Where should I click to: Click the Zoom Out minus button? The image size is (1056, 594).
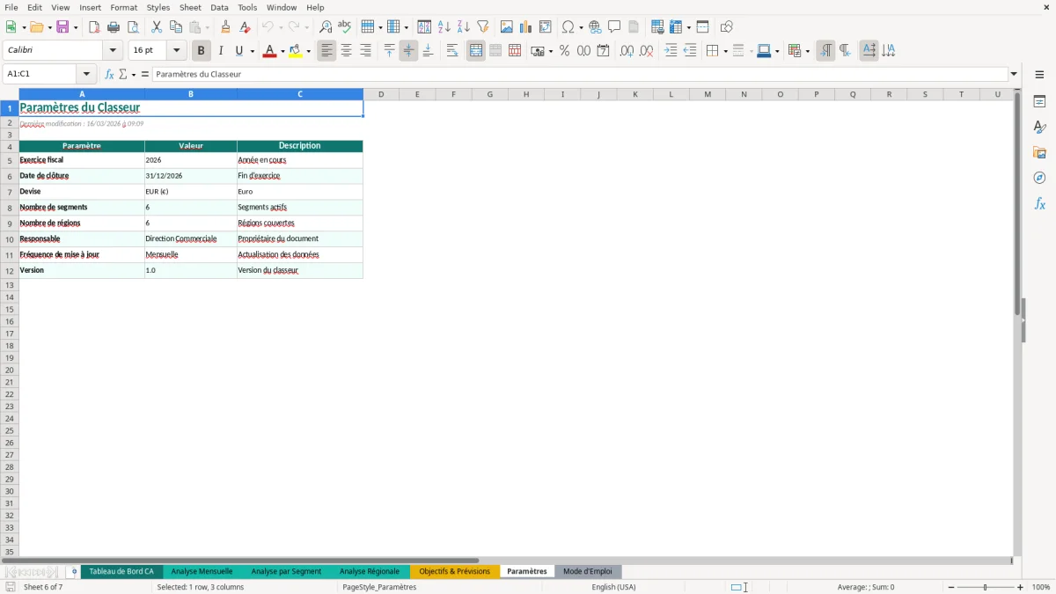click(x=951, y=587)
